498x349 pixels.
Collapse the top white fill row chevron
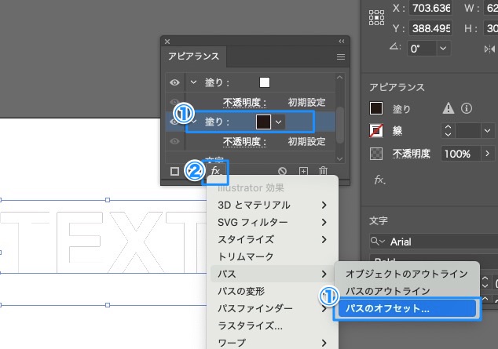[x=193, y=82]
